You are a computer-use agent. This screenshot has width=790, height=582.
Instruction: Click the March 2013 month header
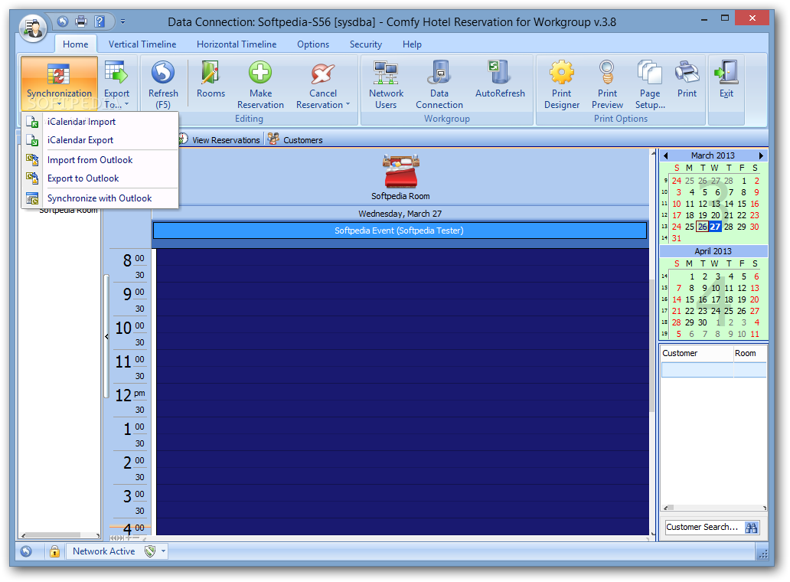point(713,155)
